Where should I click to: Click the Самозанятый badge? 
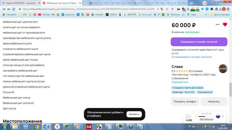coord(205,92)
